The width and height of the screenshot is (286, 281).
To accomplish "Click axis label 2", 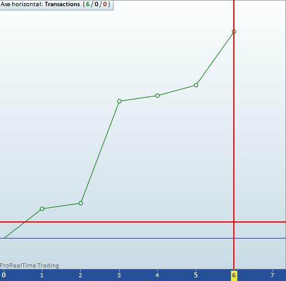I will pyautogui.click(x=80, y=275).
